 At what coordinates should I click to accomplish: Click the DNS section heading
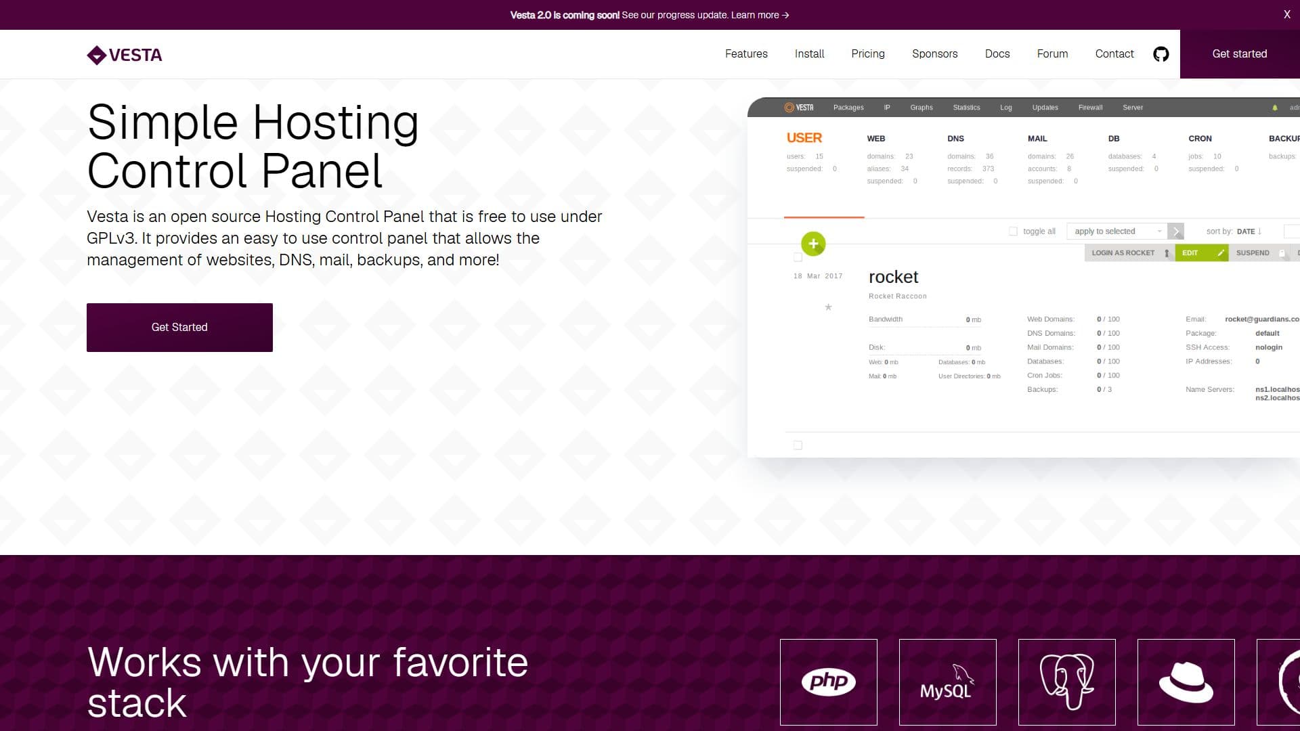[x=955, y=139]
